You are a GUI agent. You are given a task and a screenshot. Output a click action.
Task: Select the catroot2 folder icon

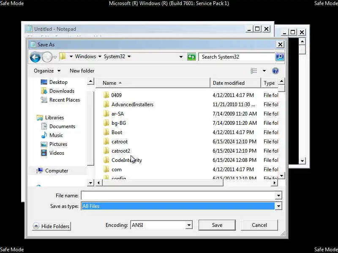click(106, 151)
